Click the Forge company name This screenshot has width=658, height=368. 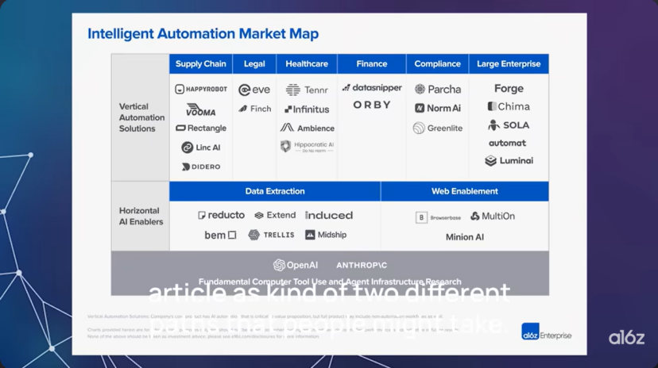[509, 88]
